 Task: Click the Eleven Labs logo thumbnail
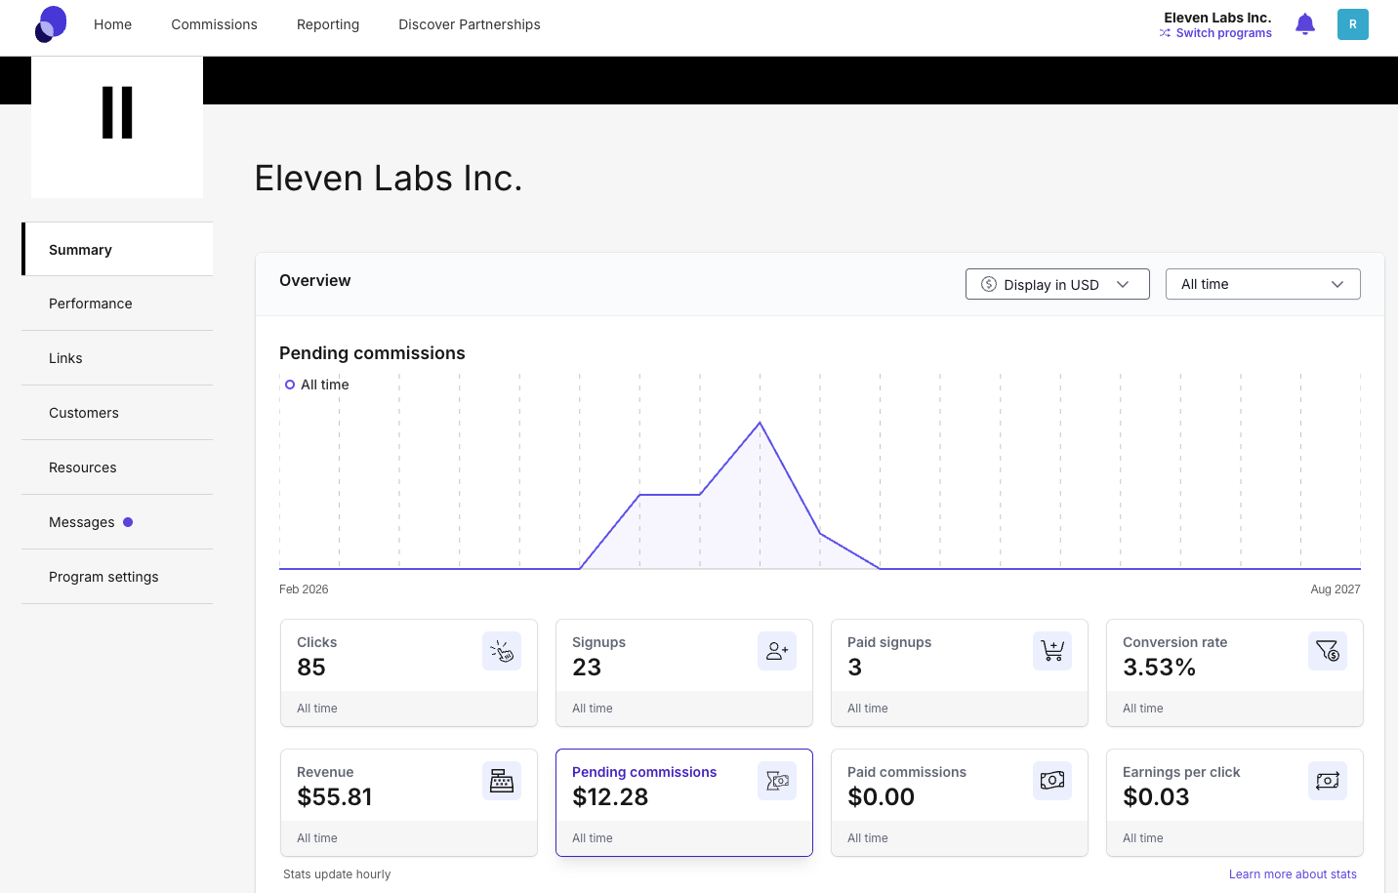(x=117, y=127)
